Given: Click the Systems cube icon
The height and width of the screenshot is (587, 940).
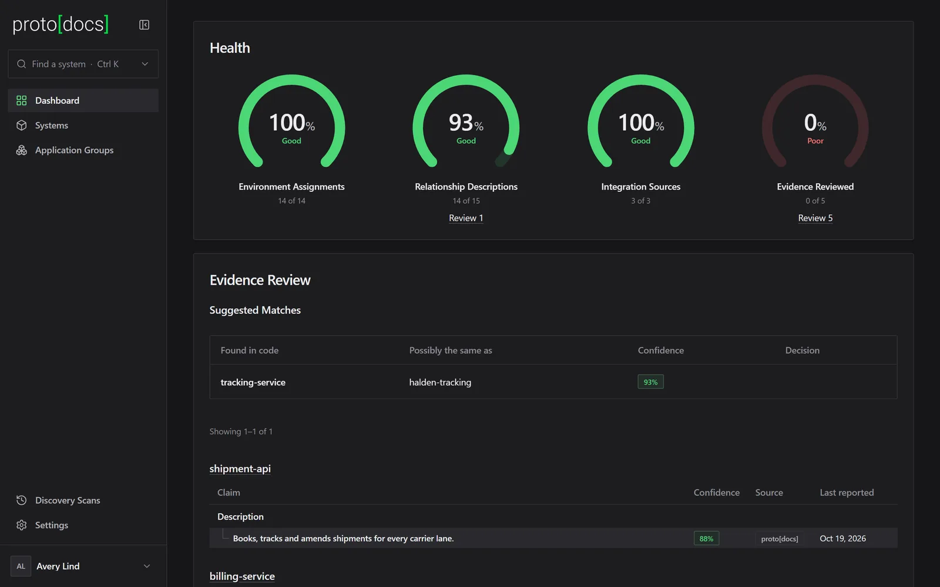Looking at the screenshot, I should coord(22,125).
